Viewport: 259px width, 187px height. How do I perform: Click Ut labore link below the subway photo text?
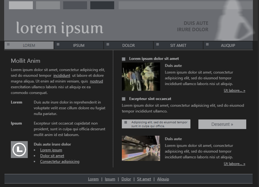click(234, 164)
